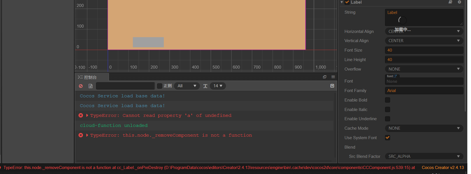This screenshot has width=471, height=174.
Task: Open the Overflow dropdown
Action: 424,69
